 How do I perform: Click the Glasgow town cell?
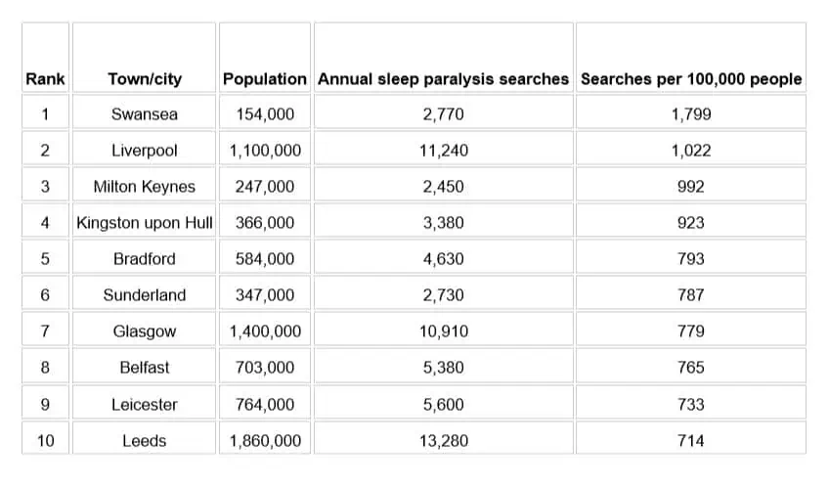[145, 331]
